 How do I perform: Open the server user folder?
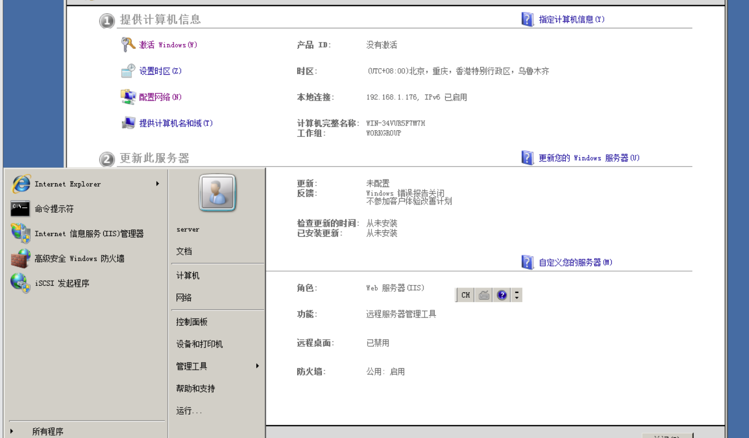pos(217,230)
